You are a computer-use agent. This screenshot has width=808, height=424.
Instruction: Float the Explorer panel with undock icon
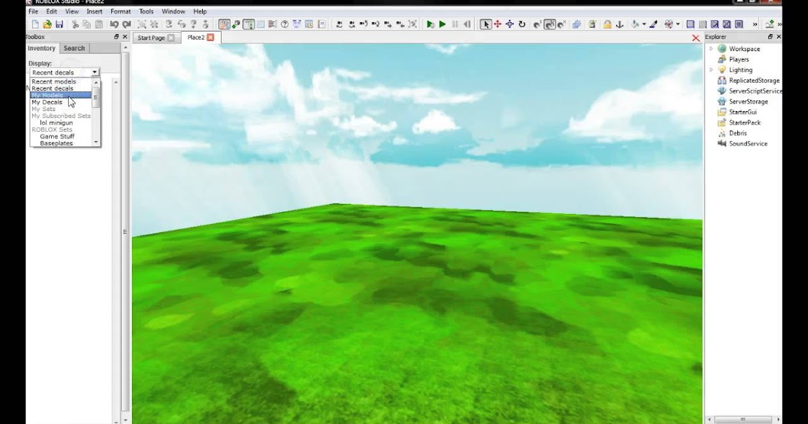tap(770, 37)
